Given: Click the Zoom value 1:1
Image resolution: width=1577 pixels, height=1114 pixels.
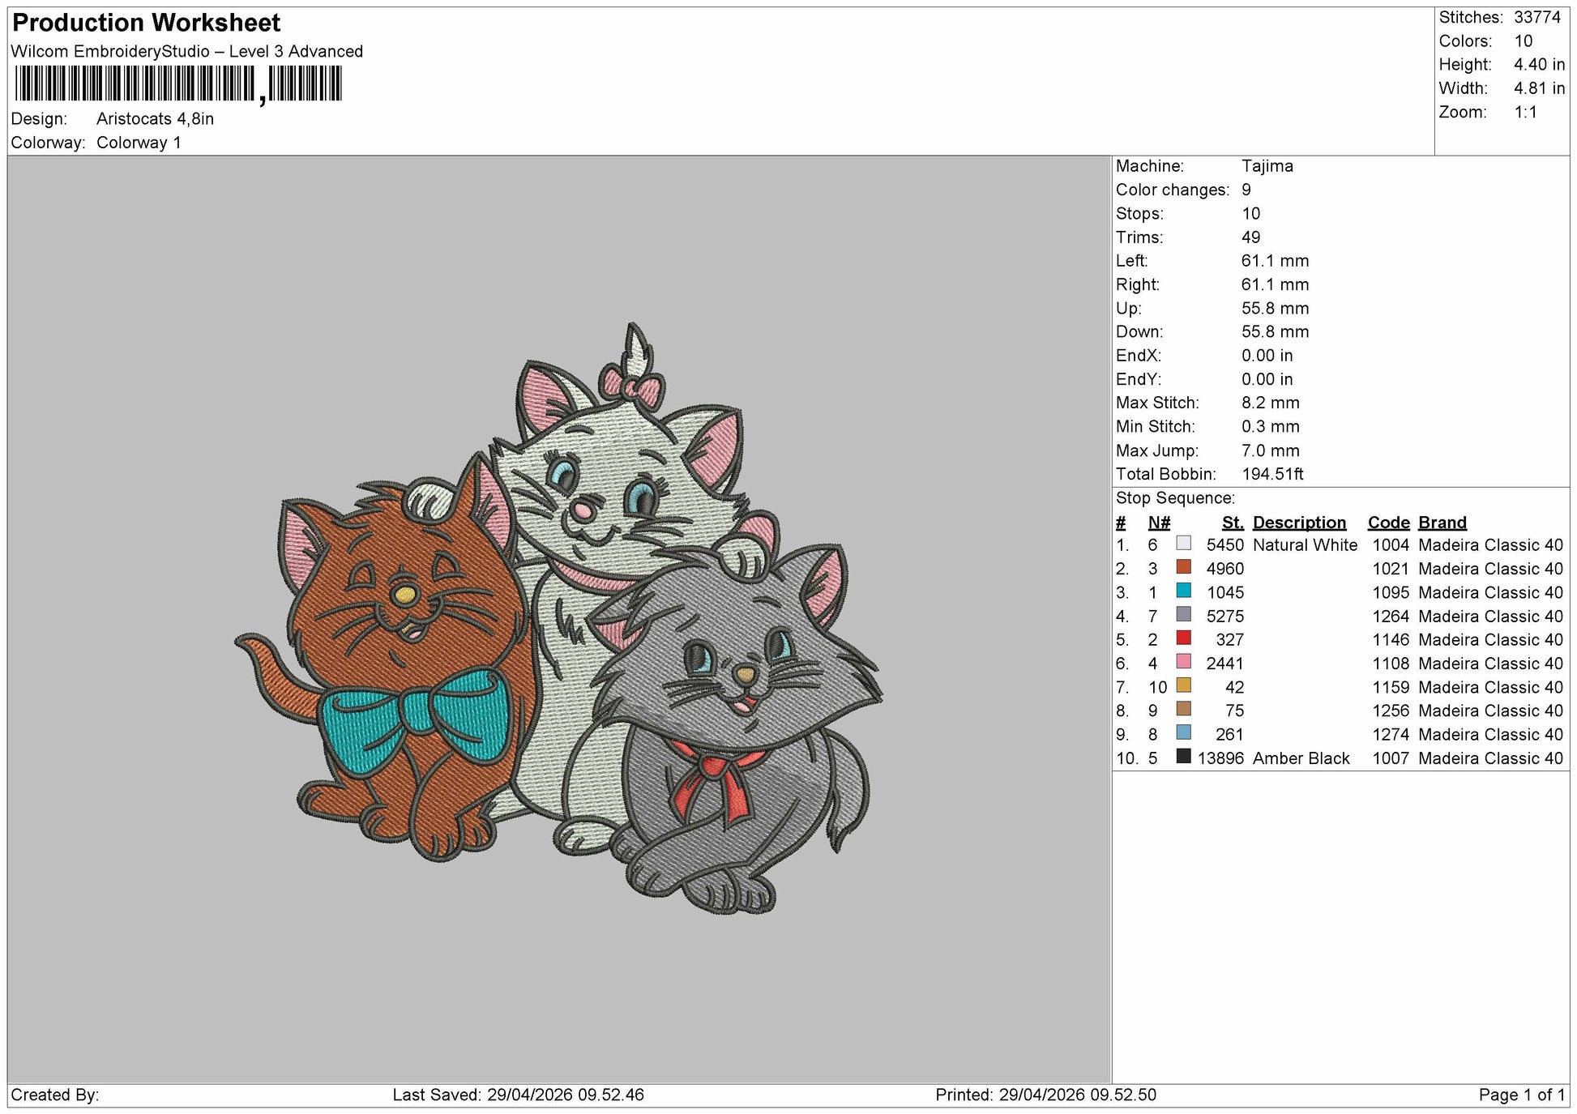Looking at the screenshot, I should pyautogui.click(x=1526, y=113).
